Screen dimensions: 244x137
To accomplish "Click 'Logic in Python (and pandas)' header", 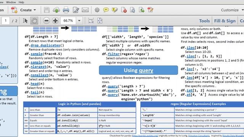I will pyautogui.click(x=80, y=104).
